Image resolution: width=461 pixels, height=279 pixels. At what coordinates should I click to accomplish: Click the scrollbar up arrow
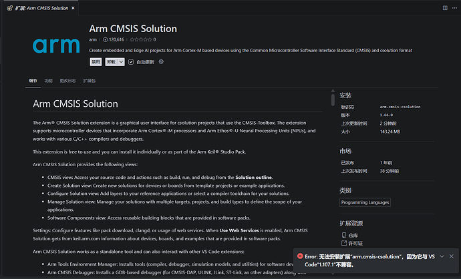point(333,91)
